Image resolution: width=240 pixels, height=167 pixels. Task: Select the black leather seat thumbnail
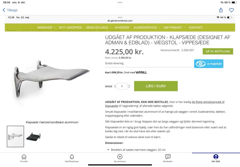tap(33, 136)
